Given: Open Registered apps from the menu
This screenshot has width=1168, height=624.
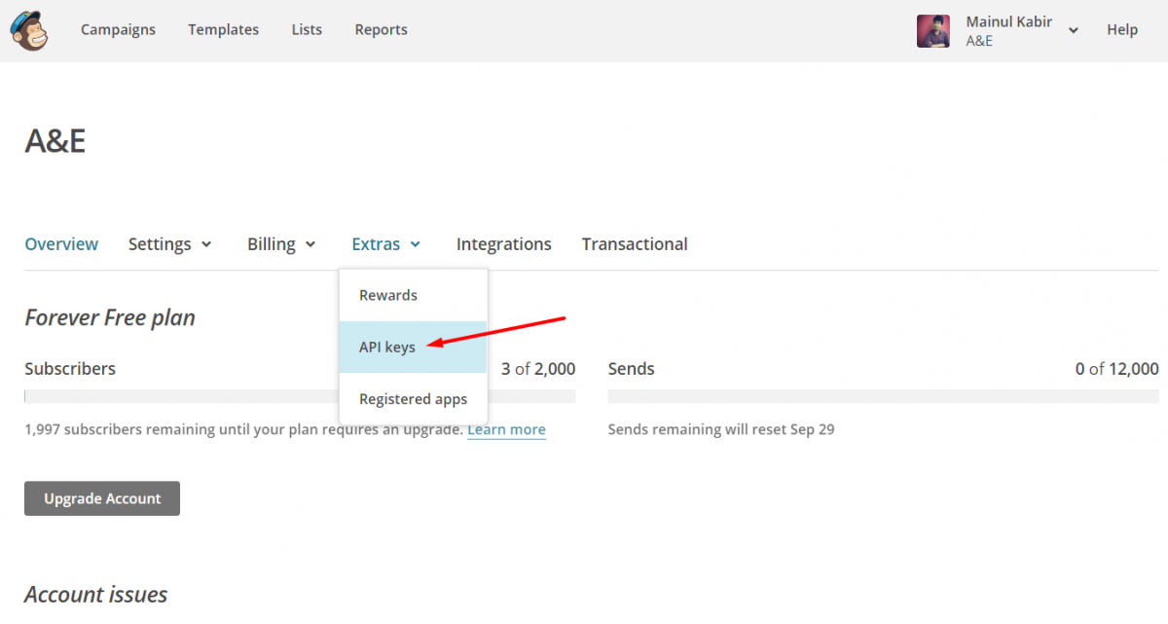Looking at the screenshot, I should [x=413, y=398].
